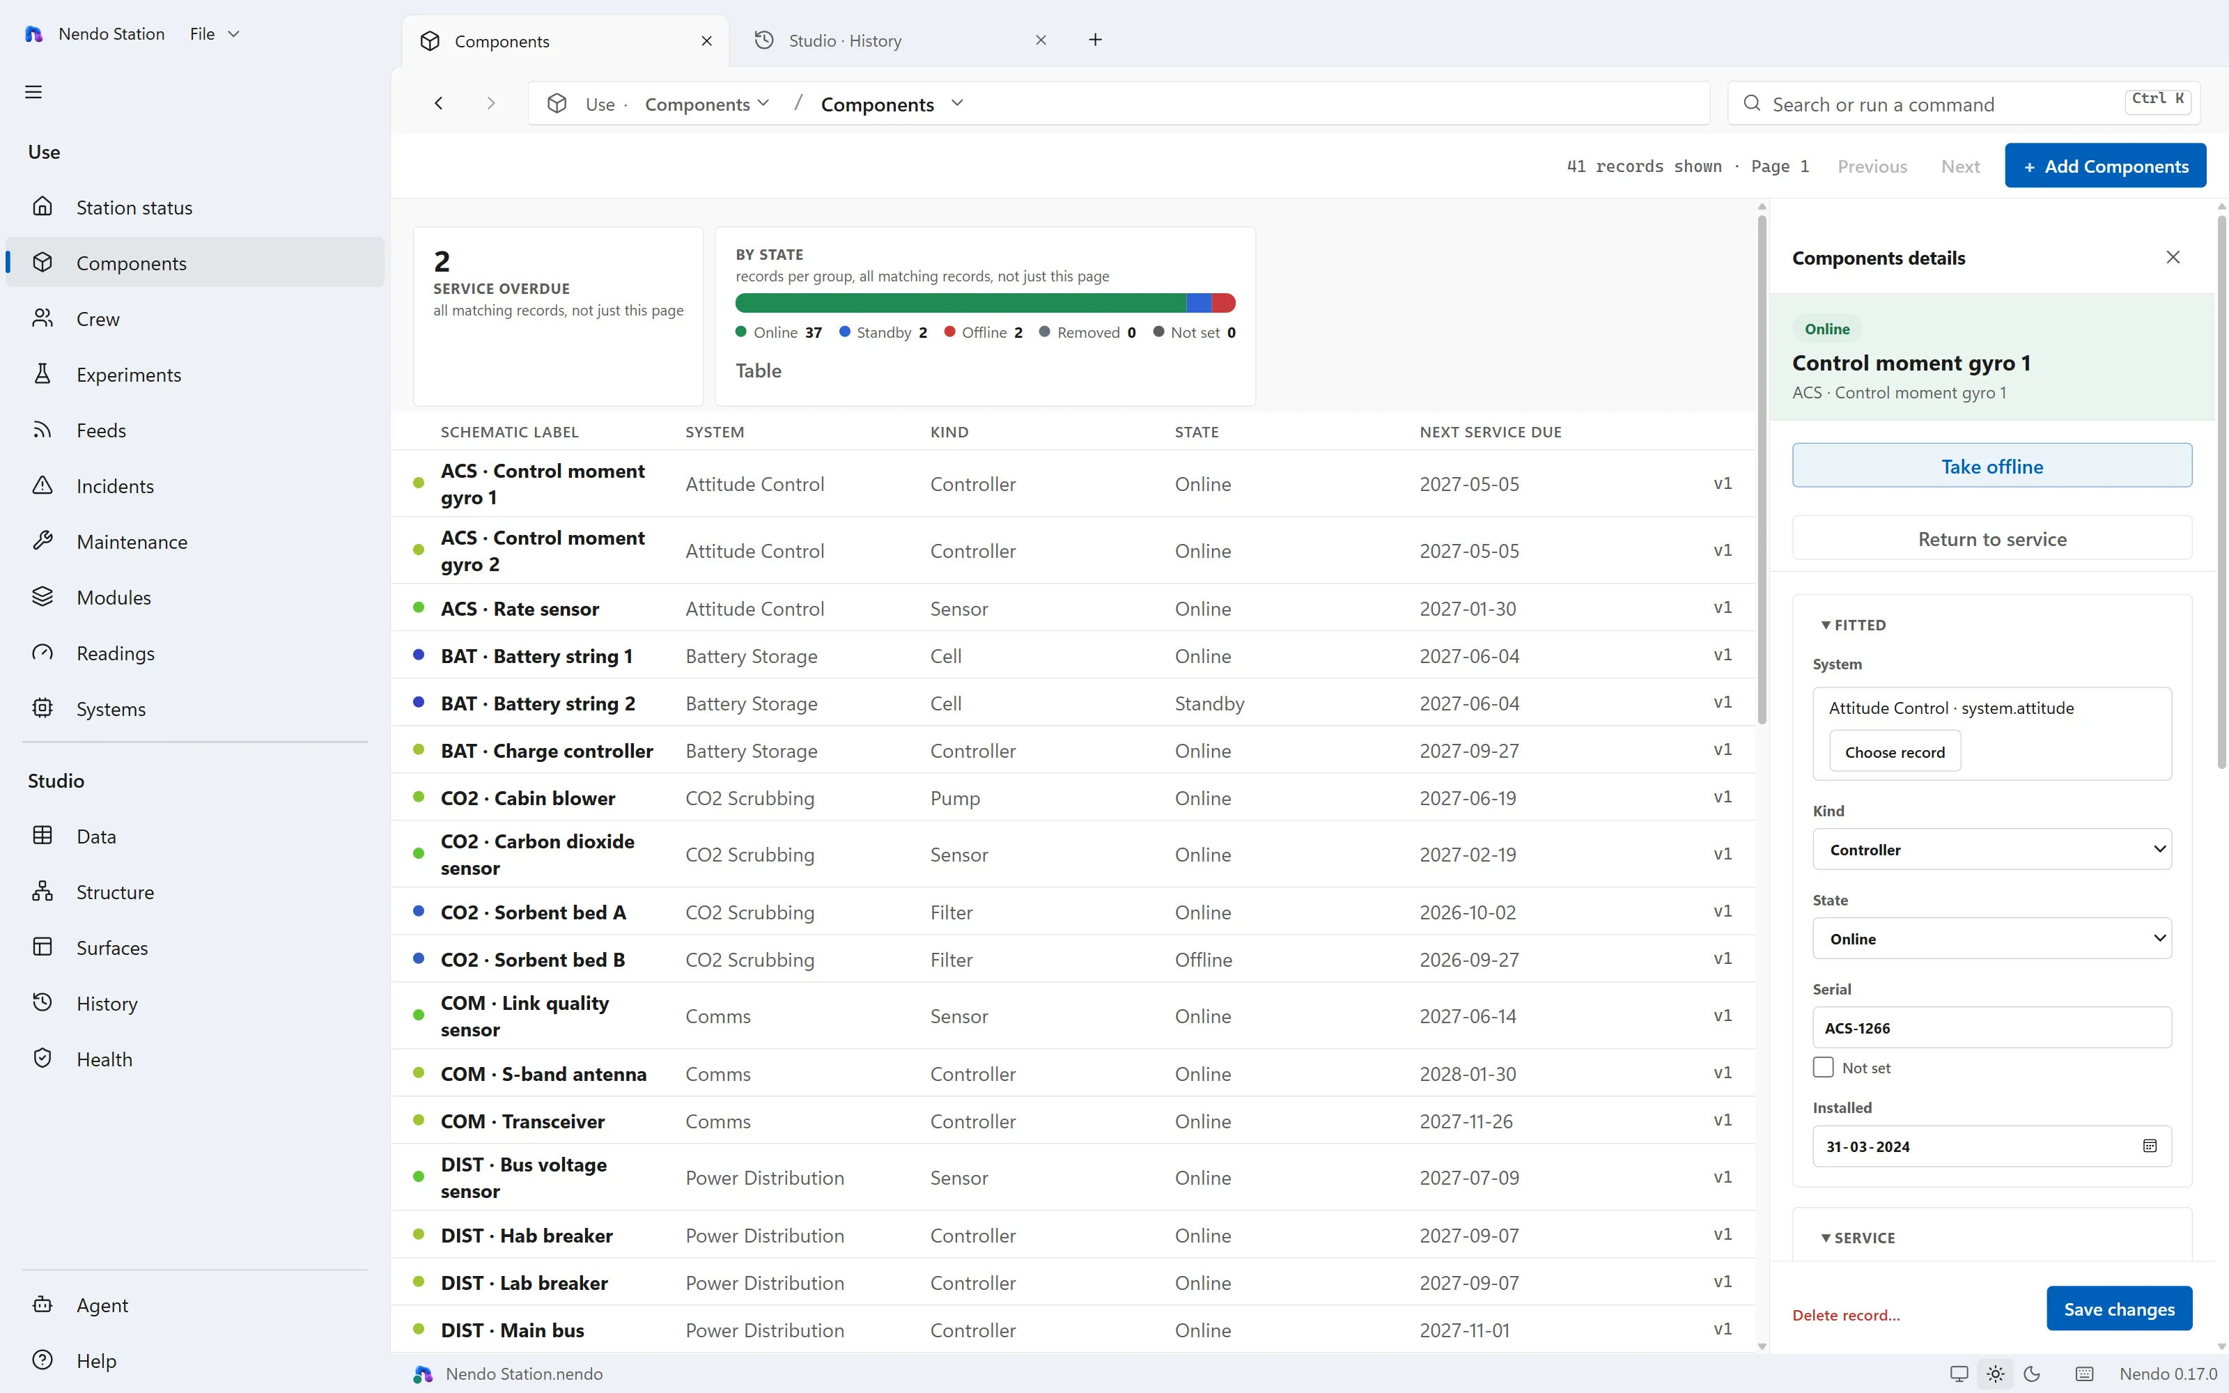Select light theme sun icon
2229x1393 pixels.
1995,1373
